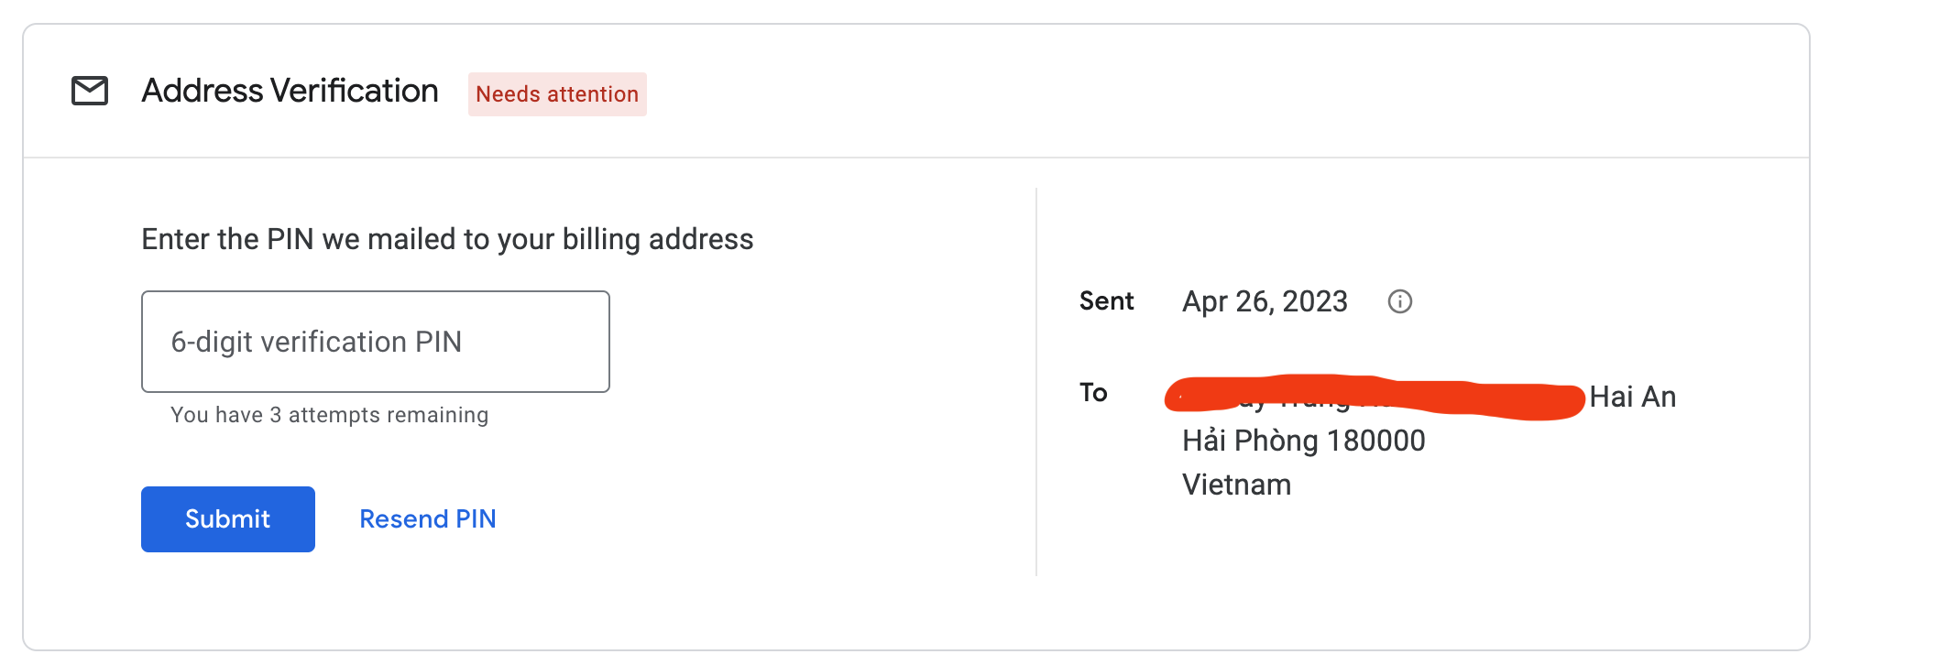Click the envelope mail icon
The image size is (1939, 665).
pos(90,92)
